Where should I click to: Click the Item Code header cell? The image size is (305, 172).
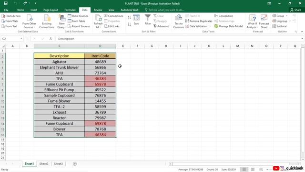[100, 56]
